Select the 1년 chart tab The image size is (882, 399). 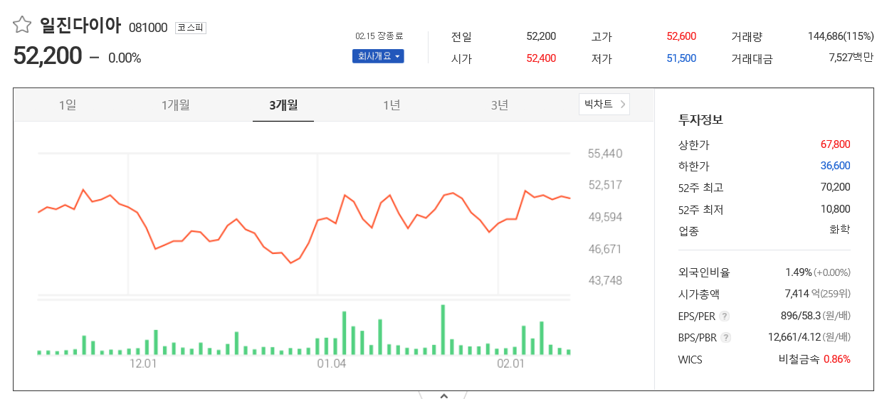click(x=392, y=105)
